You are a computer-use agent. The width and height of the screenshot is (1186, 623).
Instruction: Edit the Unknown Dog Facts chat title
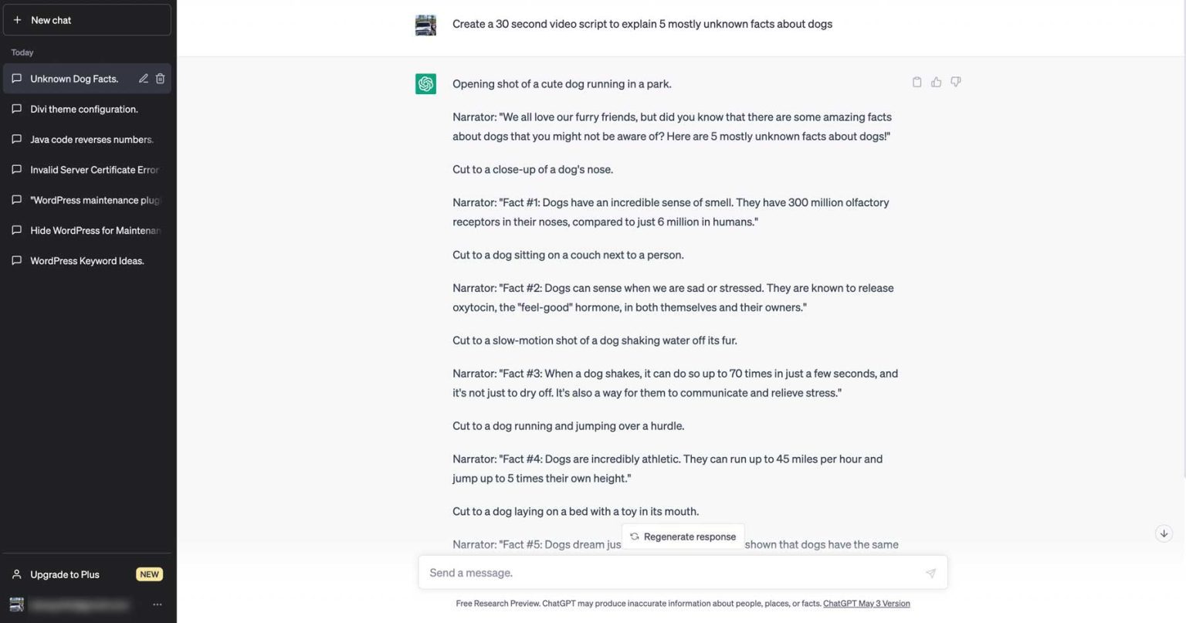click(x=144, y=78)
